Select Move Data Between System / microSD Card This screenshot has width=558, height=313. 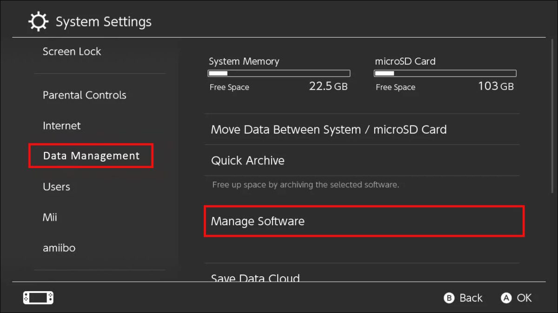pos(328,130)
